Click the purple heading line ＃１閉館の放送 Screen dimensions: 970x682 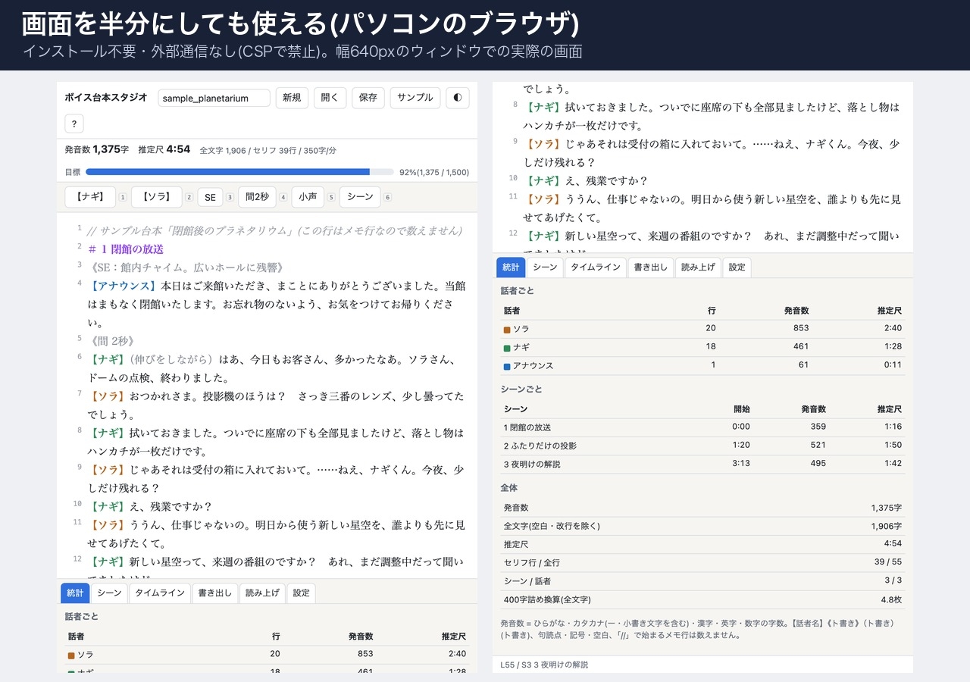coord(126,249)
